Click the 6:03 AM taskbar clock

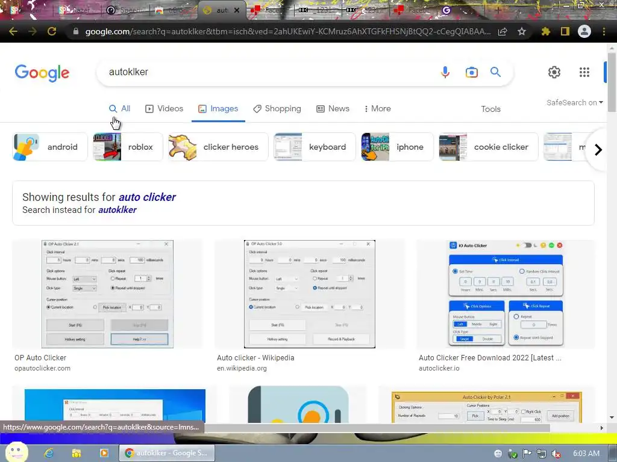coord(586,454)
